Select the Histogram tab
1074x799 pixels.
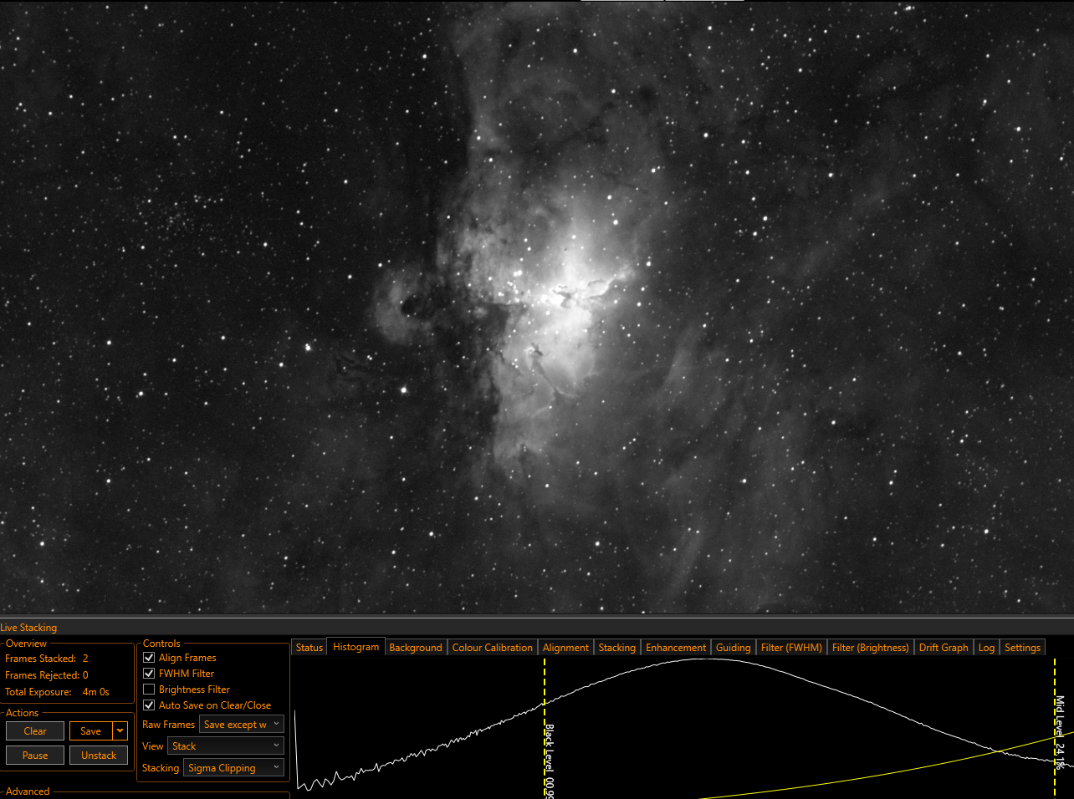click(356, 647)
